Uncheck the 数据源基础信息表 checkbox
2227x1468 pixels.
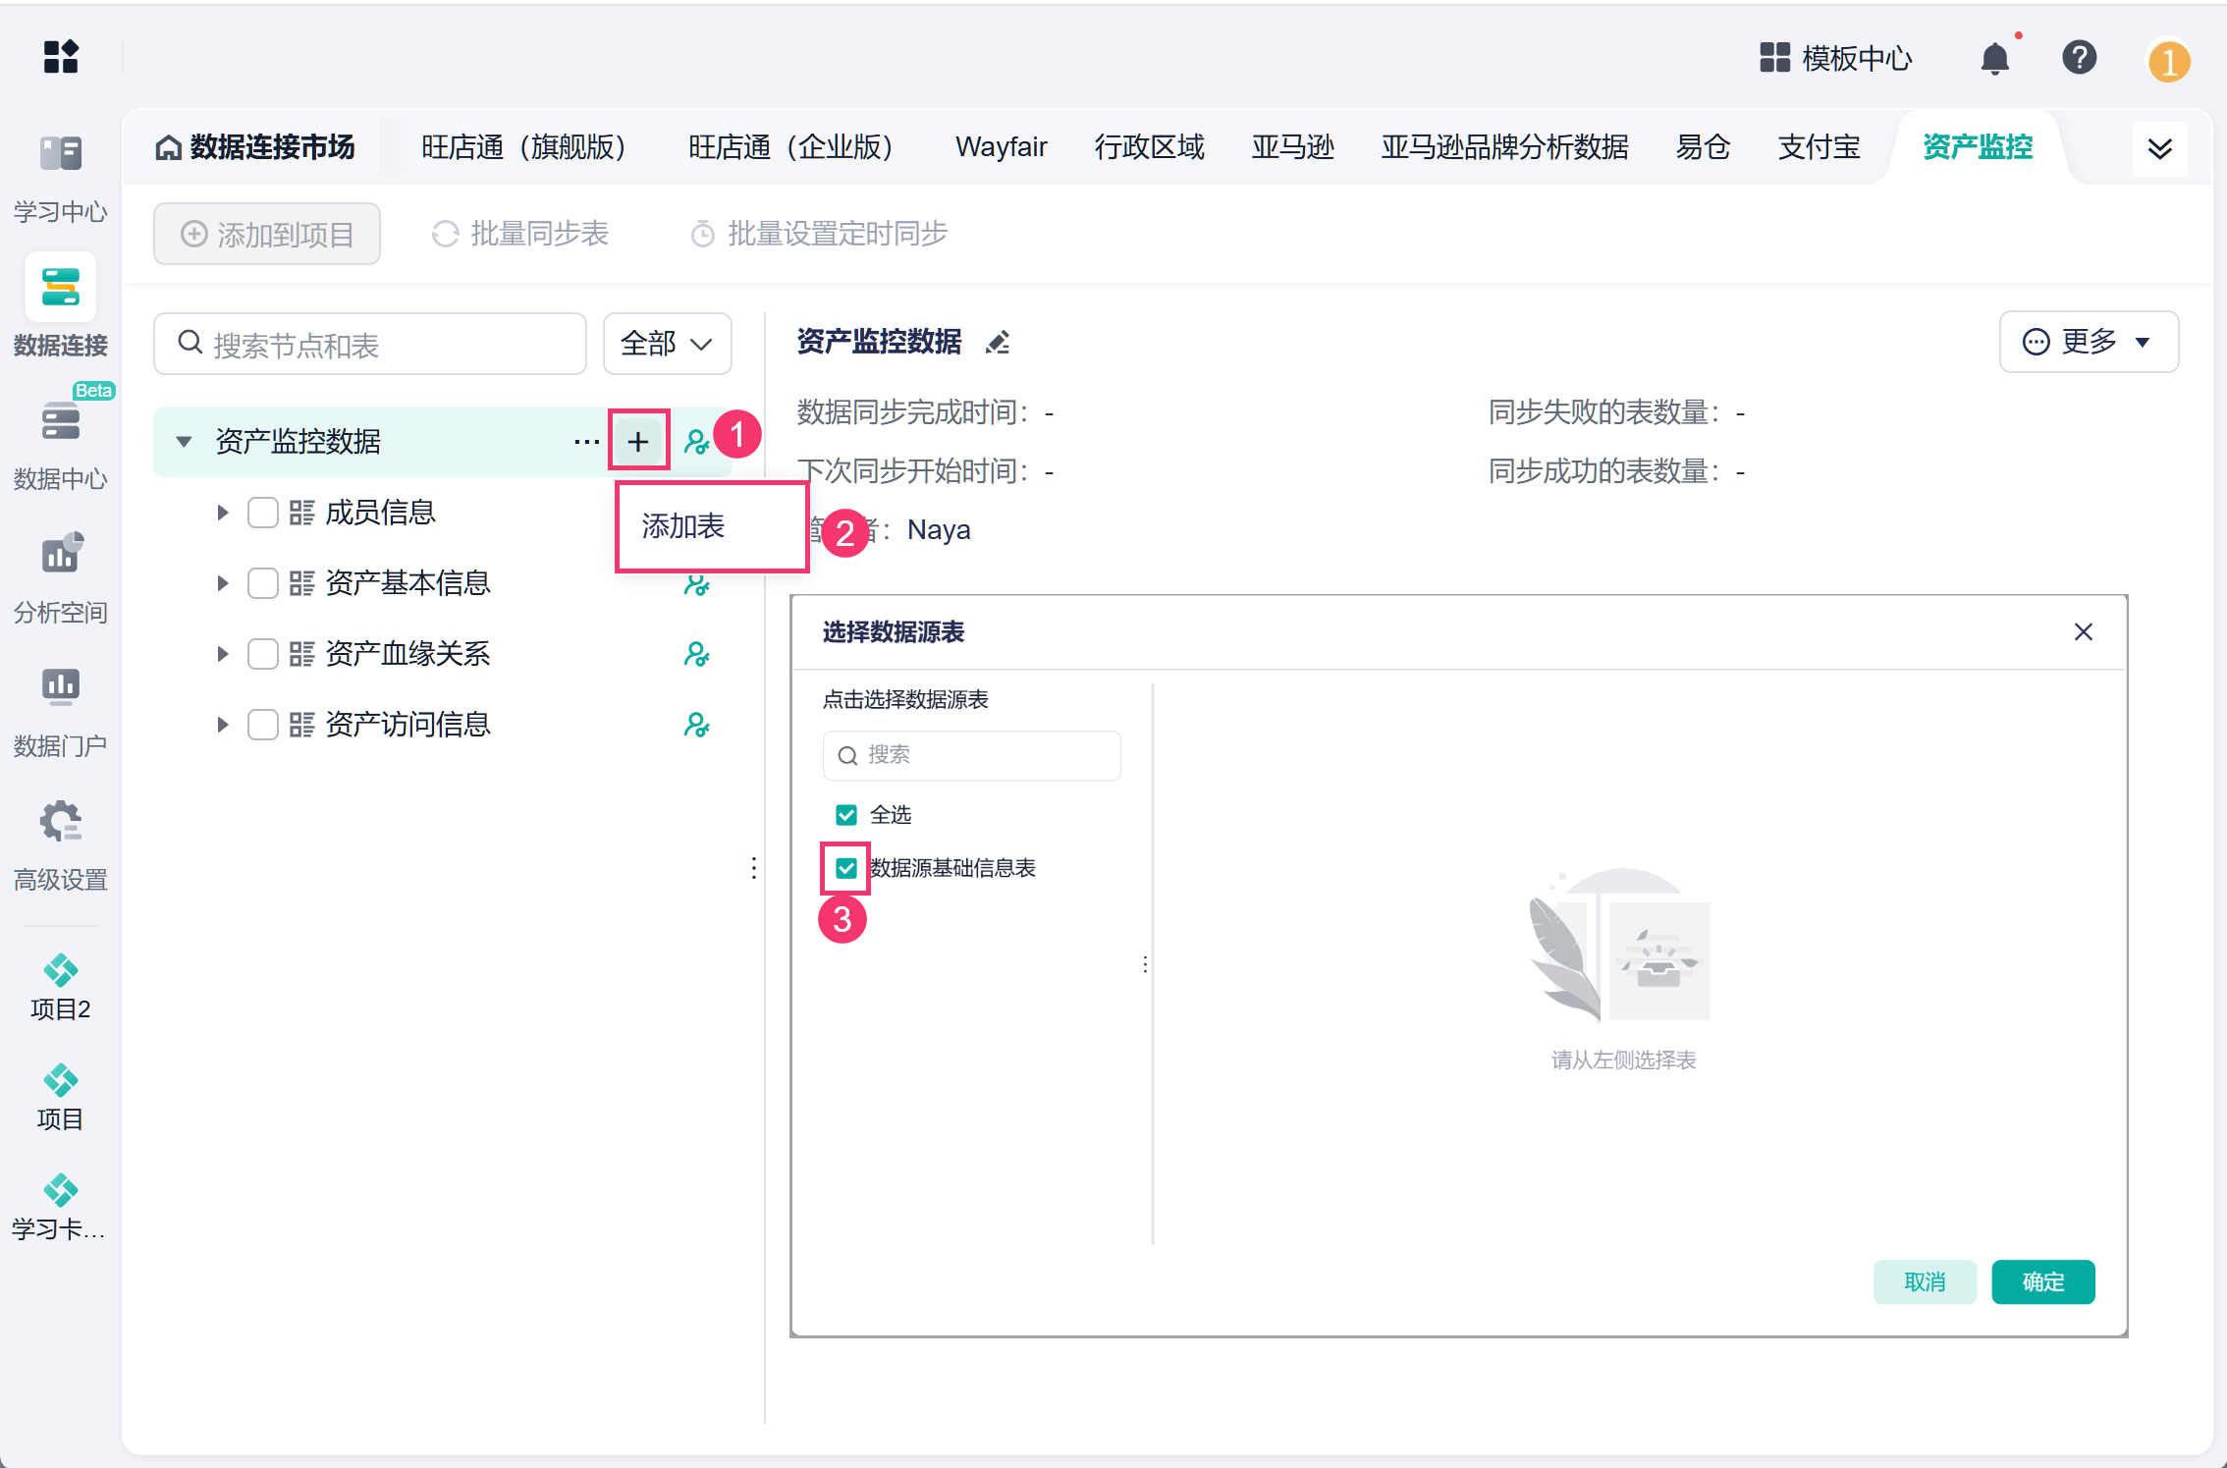[845, 868]
